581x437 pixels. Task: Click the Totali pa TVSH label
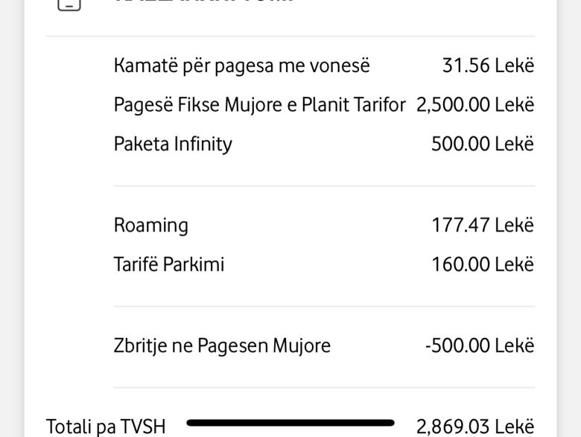click(x=106, y=427)
